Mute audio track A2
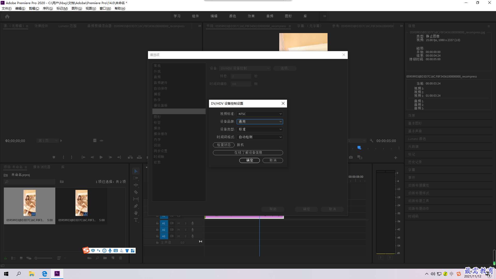The height and width of the screenshot is (279, 496). (x=179, y=230)
